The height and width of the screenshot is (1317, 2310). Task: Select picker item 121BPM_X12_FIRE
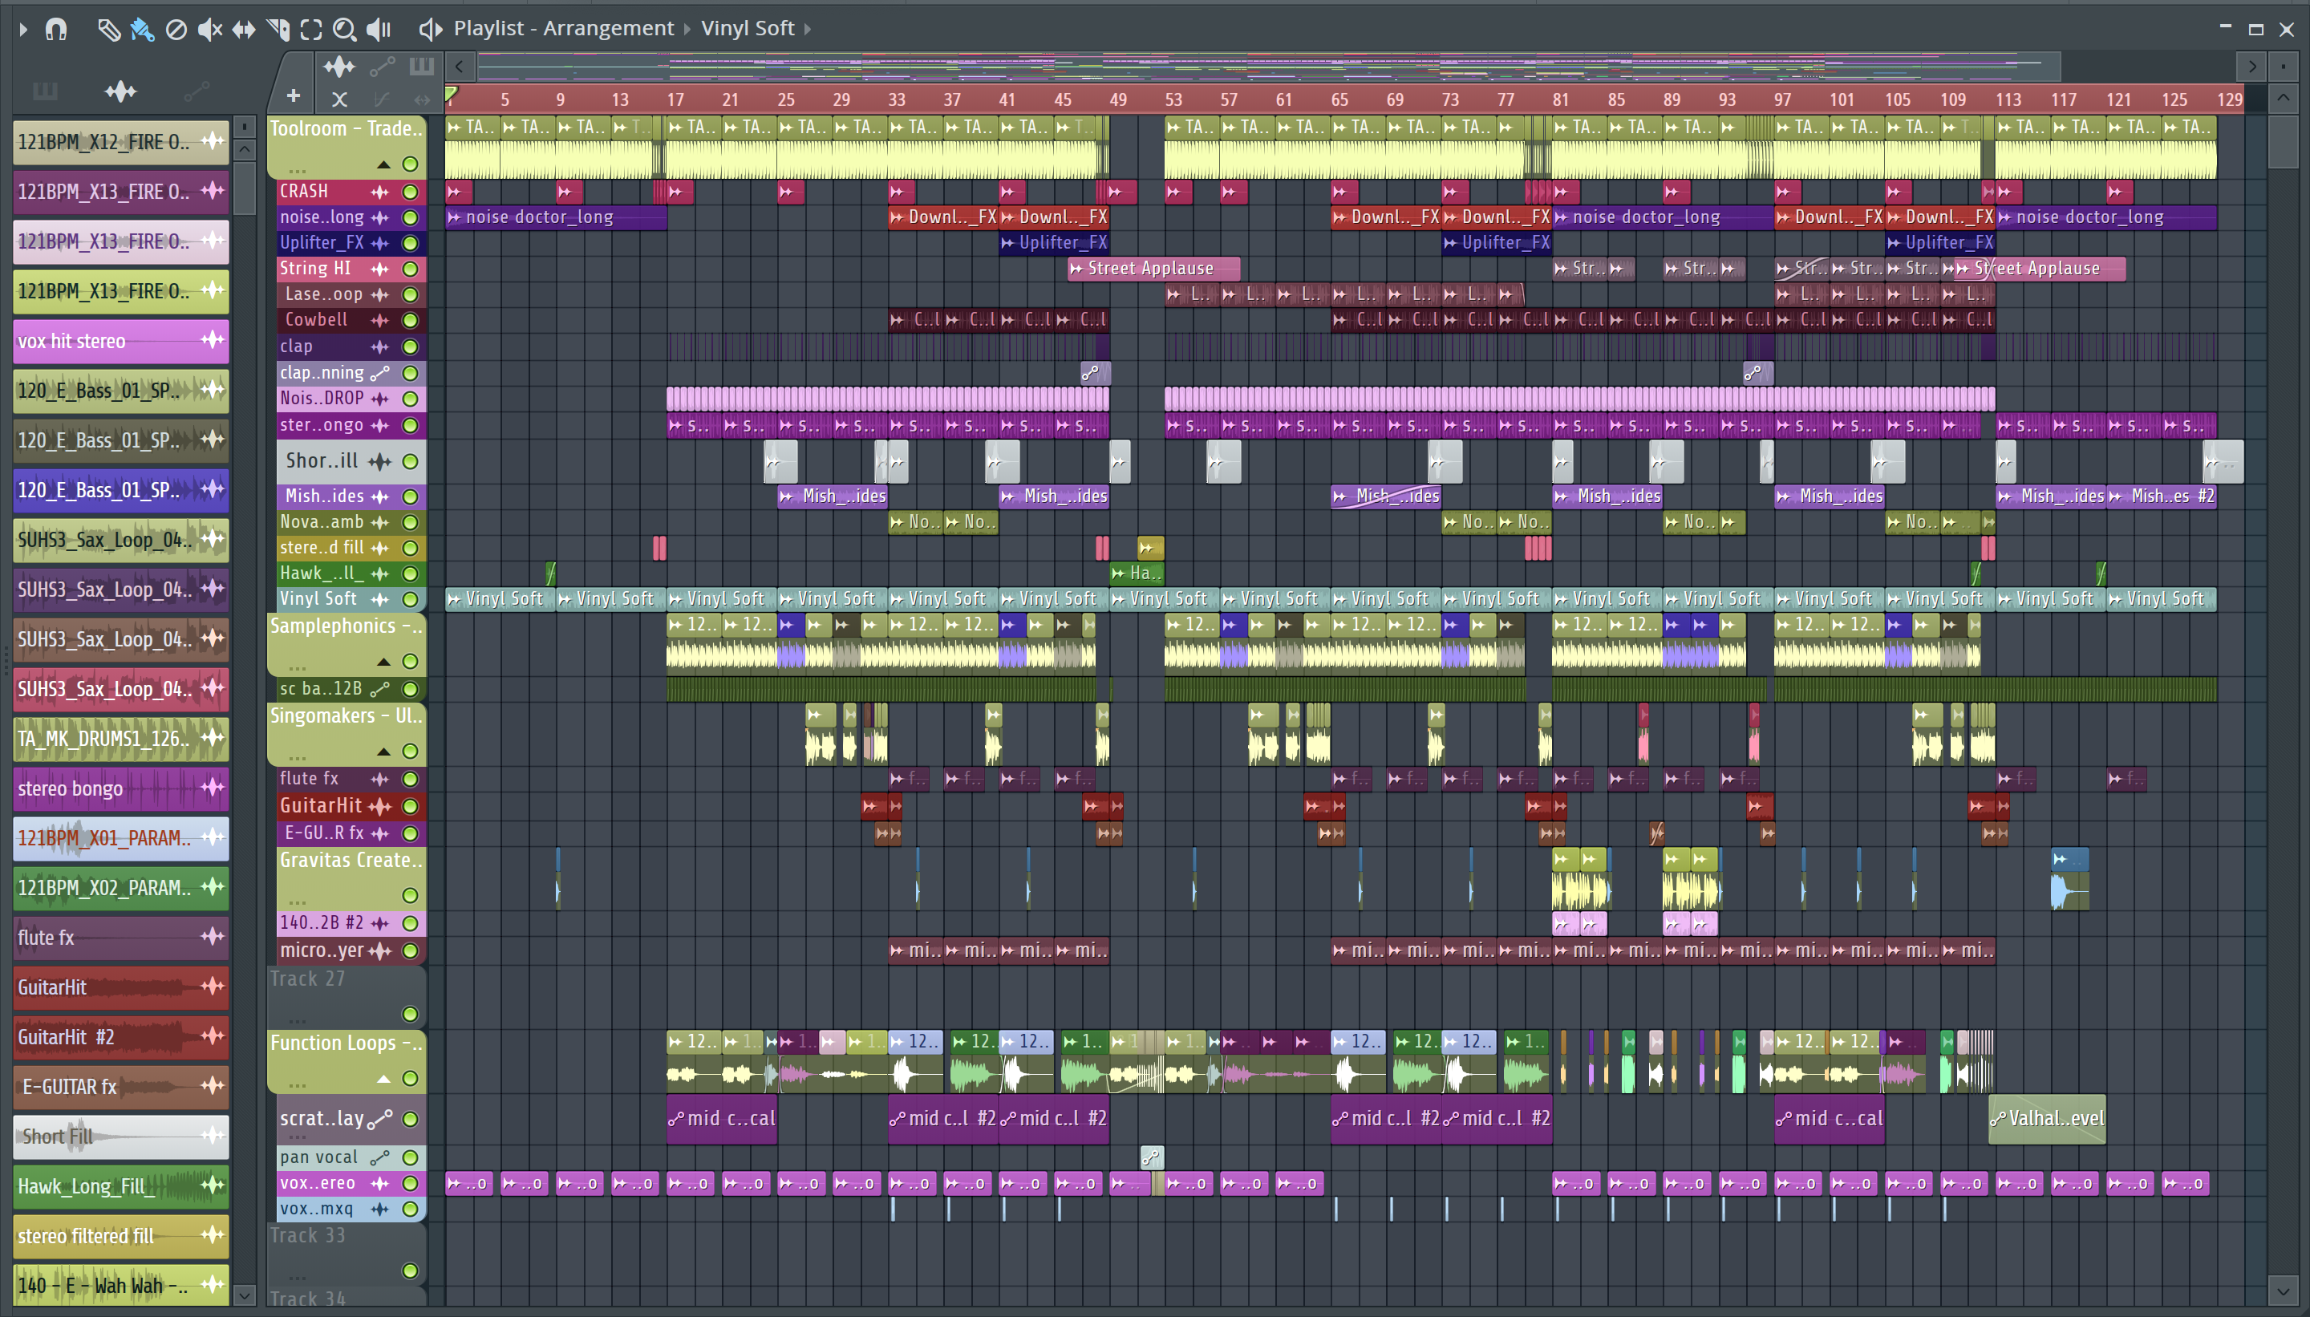click(121, 142)
